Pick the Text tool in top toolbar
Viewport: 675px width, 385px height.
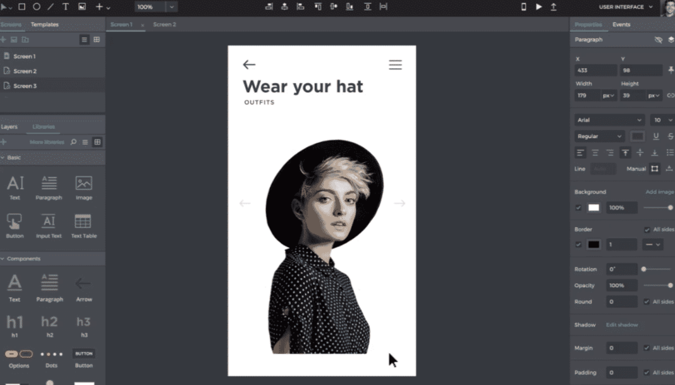pos(65,7)
